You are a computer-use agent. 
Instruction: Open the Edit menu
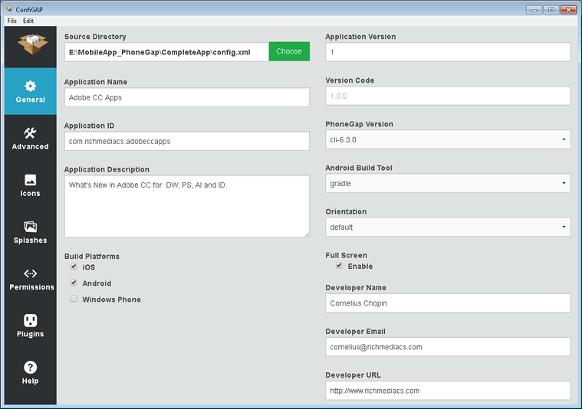[28, 21]
